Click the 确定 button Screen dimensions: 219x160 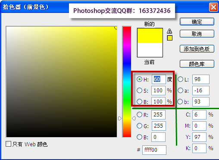[197, 22]
